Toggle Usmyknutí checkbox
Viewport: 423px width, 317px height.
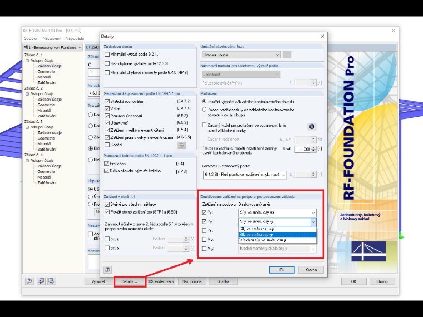(x=107, y=123)
